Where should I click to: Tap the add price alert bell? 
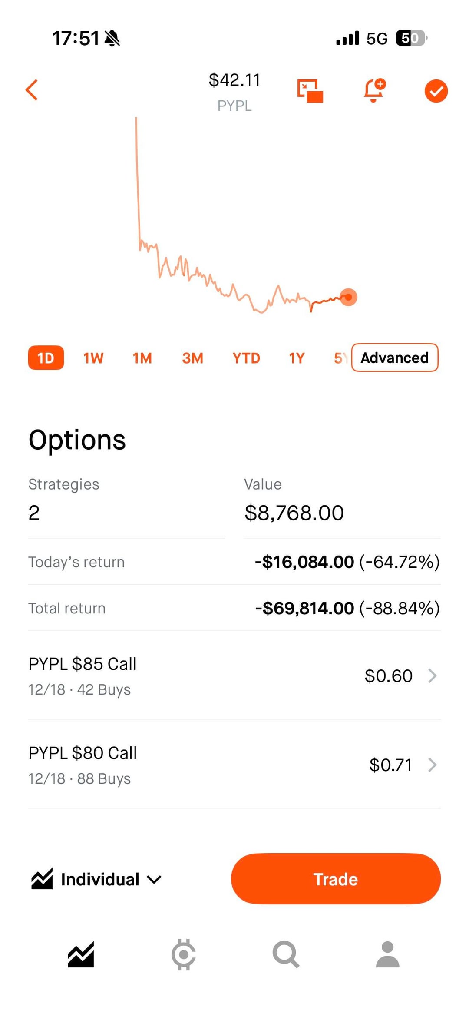pyautogui.click(x=374, y=90)
